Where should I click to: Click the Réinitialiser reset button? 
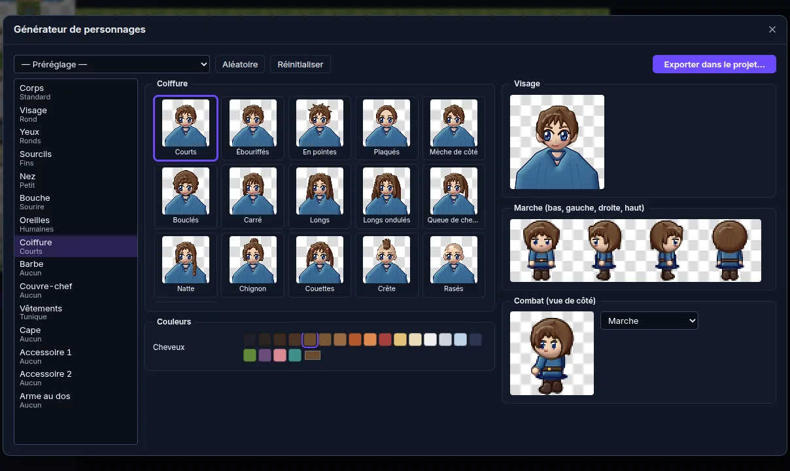pyautogui.click(x=300, y=64)
